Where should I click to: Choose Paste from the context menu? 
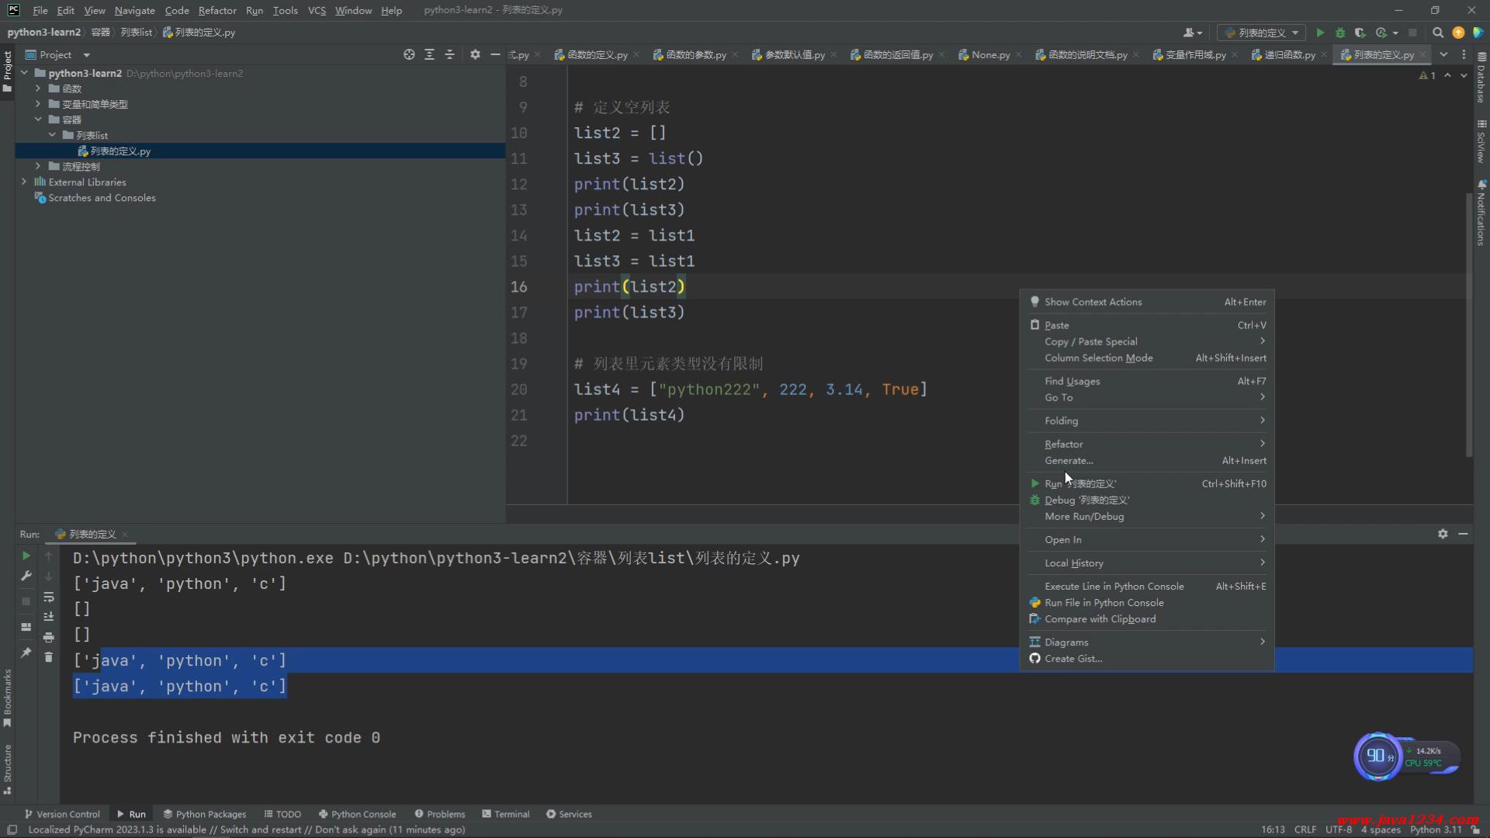1056,325
